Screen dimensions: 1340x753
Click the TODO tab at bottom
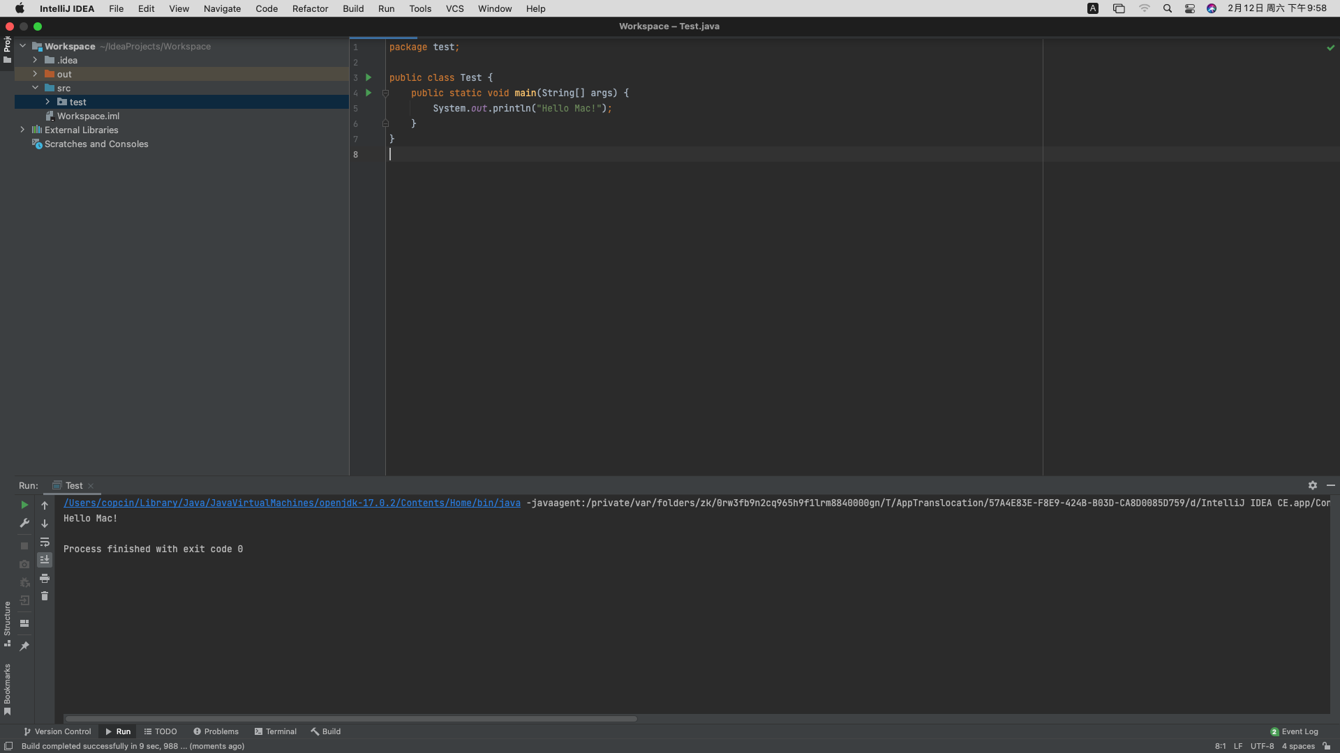[x=165, y=731]
